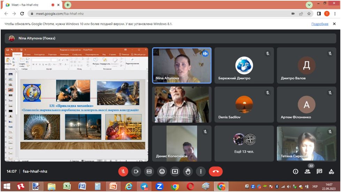Go back in browser history
341x192 pixels.
[6, 14]
